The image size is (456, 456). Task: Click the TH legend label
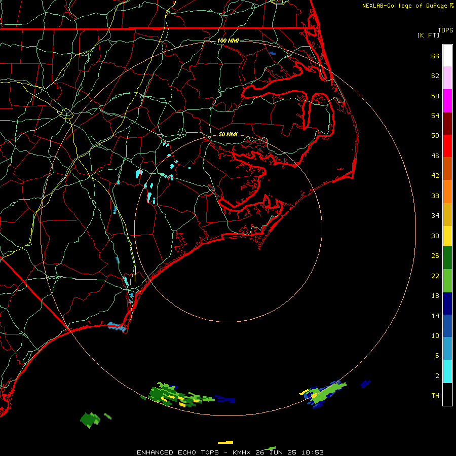tap(435, 395)
